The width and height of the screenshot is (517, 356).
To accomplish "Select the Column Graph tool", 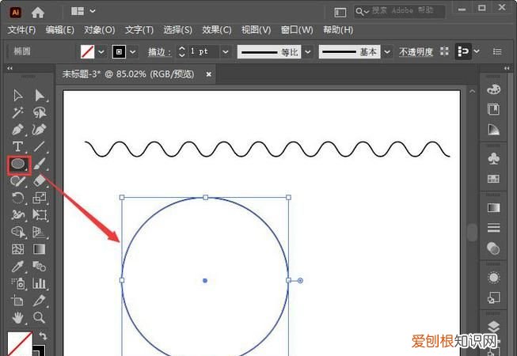I will coord(40,283).
